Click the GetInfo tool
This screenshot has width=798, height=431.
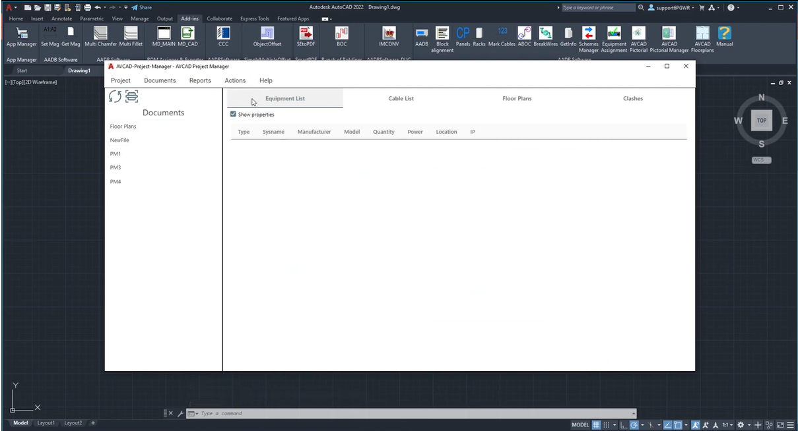click(x=568, y=37)
